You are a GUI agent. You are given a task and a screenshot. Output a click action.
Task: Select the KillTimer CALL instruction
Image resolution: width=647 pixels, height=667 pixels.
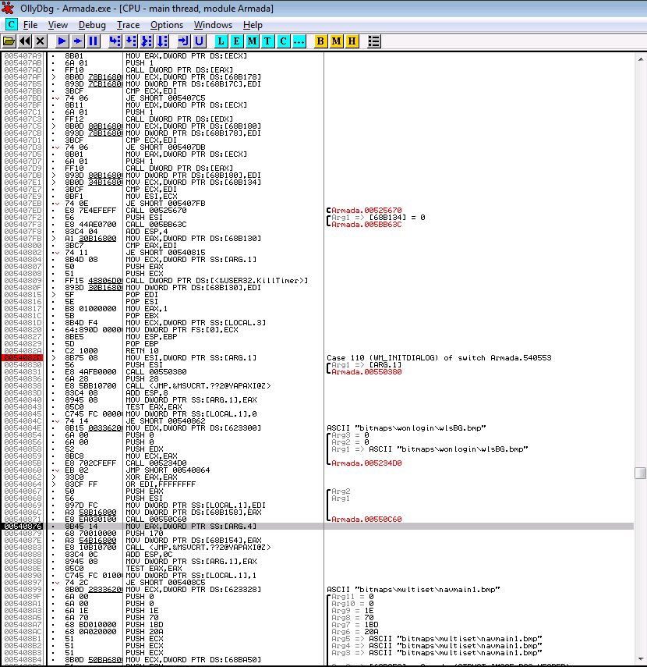pyautogui.click(x=217, y=281)
